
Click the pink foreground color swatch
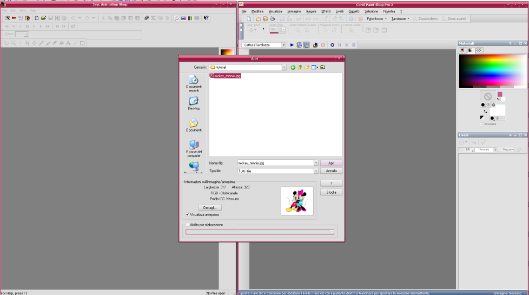[x=500, y=94]
